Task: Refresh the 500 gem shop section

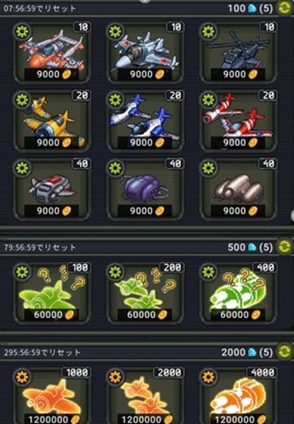Action: pos(284,247)
